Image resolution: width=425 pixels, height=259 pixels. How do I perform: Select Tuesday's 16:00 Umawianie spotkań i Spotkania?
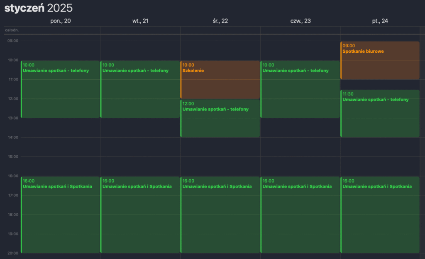(x=140, y=215)
